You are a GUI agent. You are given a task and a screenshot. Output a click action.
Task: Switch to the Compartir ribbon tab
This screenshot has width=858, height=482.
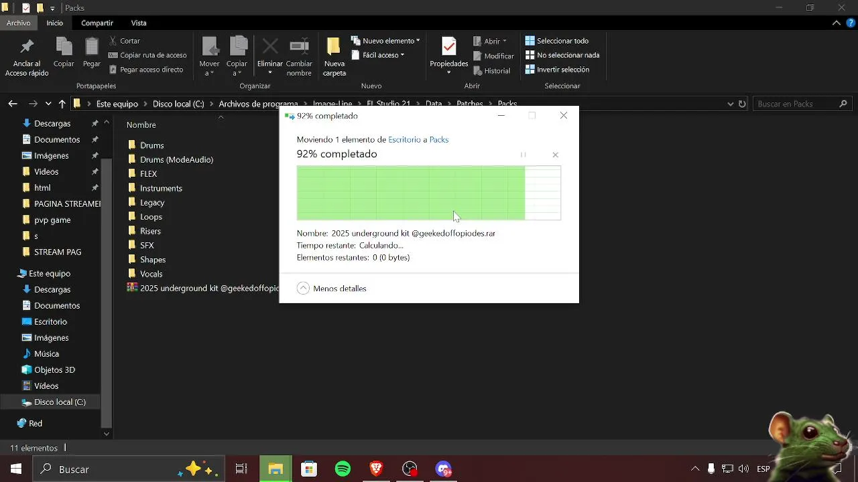97,23
